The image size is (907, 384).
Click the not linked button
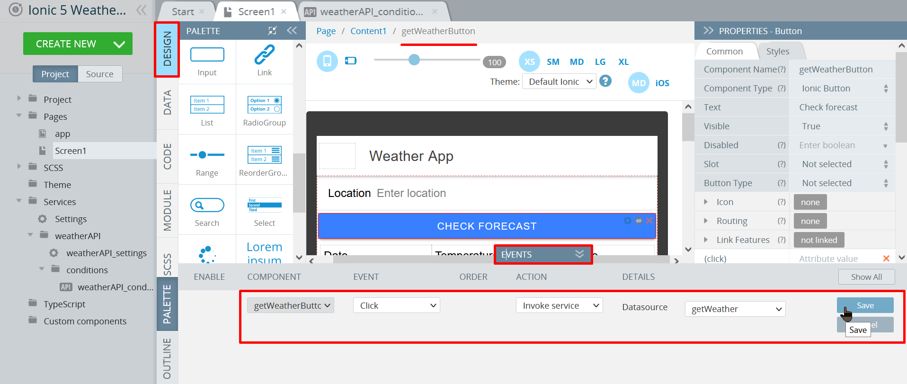(x=819, y=240)
